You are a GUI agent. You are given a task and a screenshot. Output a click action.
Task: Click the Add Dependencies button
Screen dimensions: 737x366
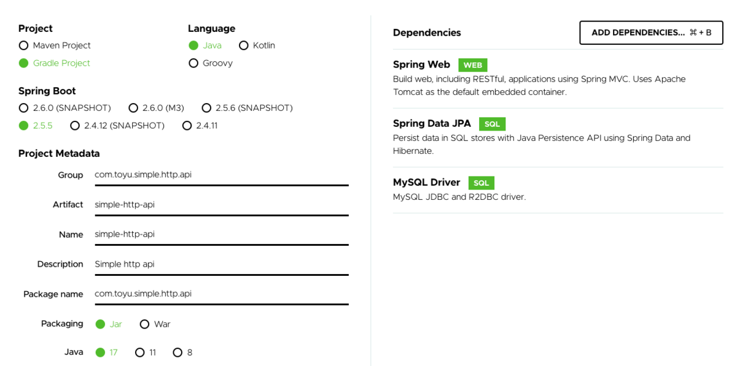pyautogui.click(x=651, y=32)
